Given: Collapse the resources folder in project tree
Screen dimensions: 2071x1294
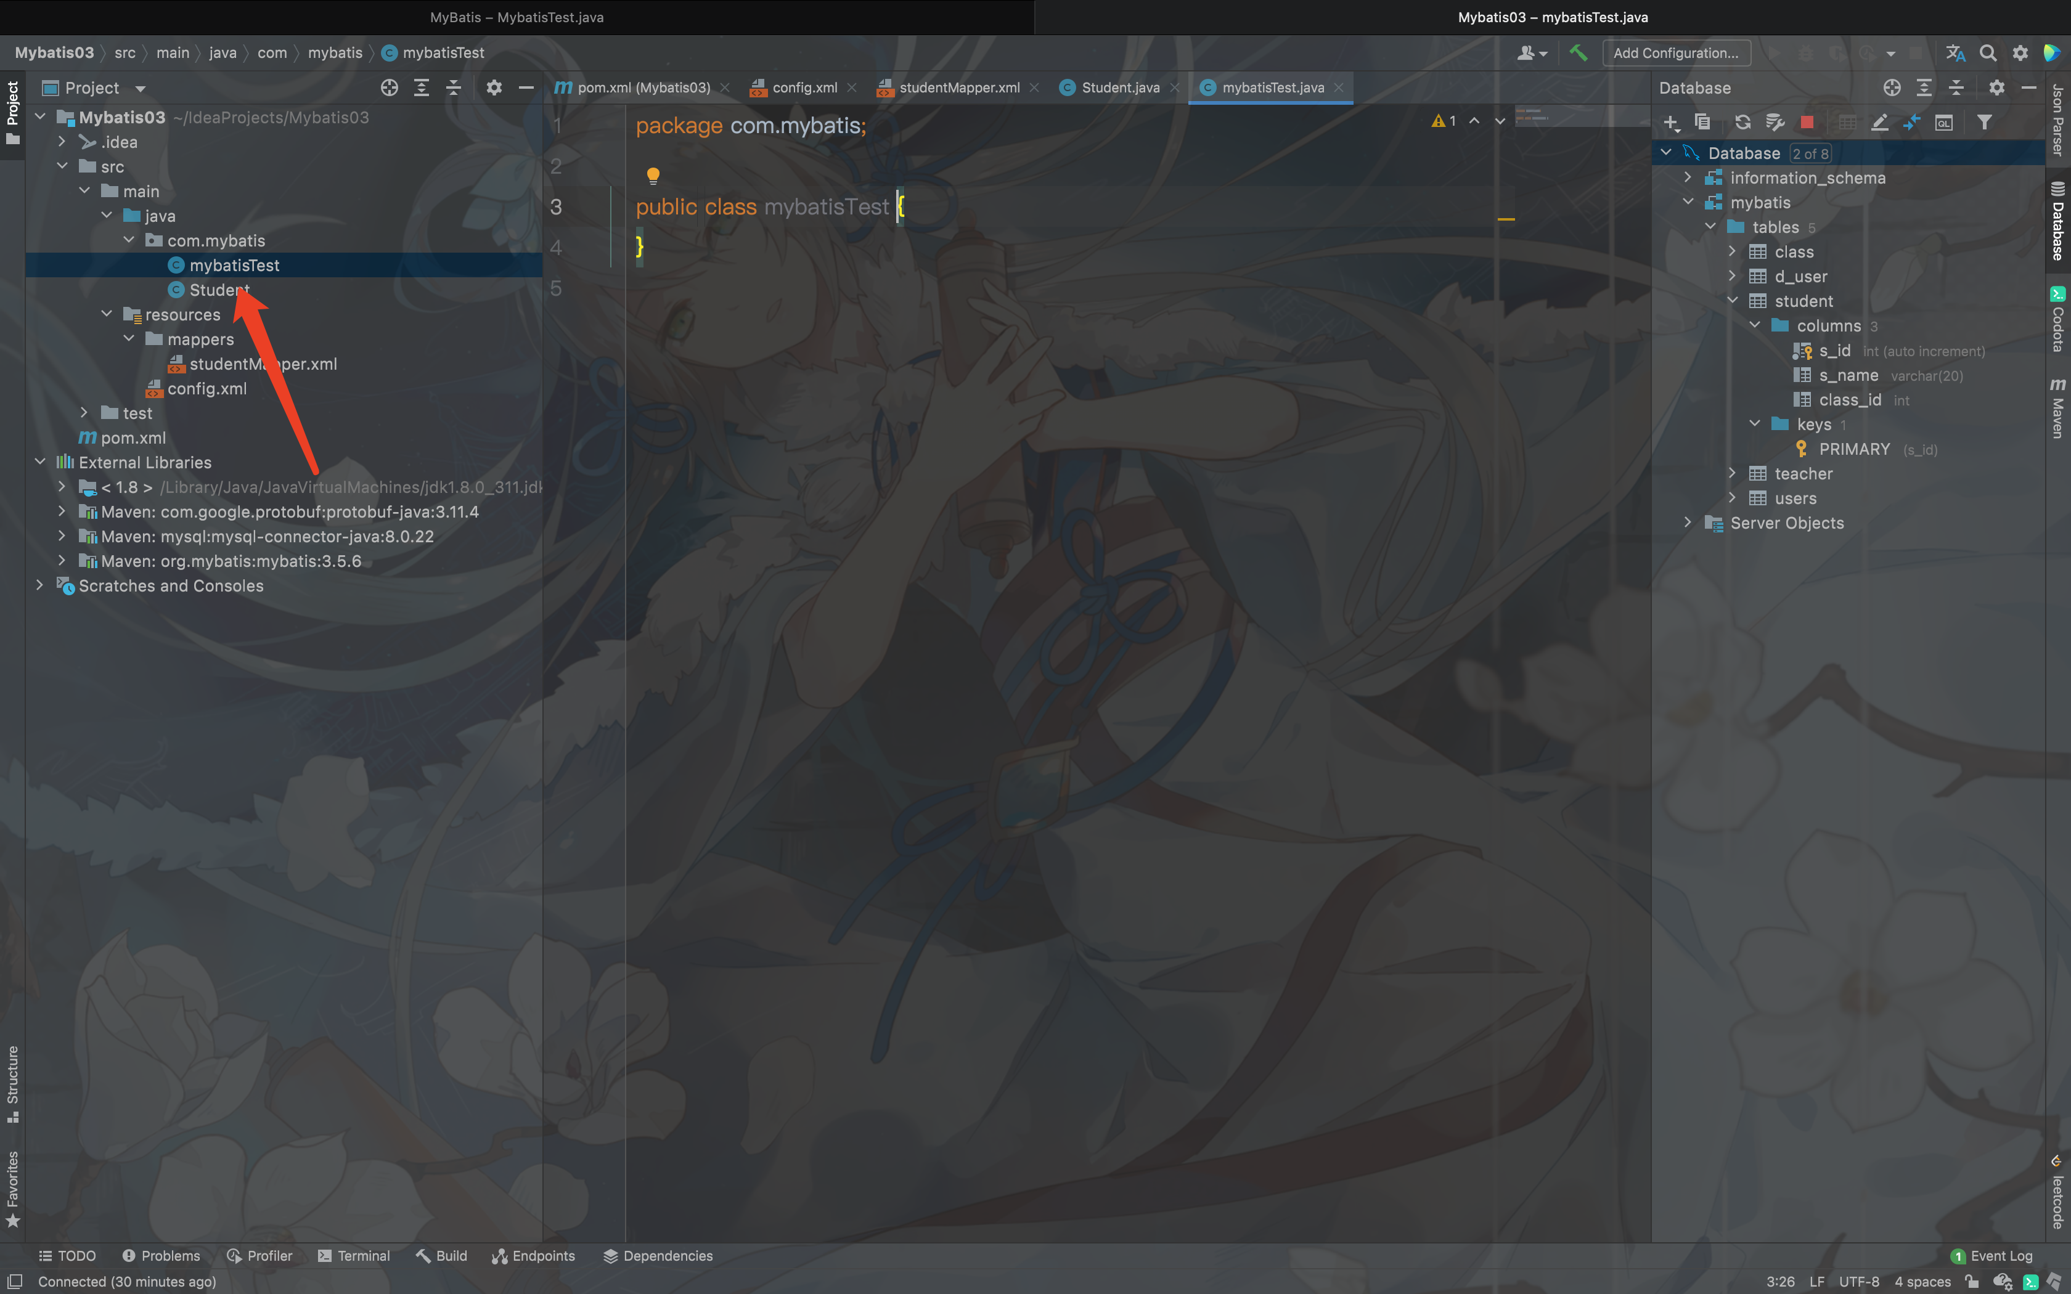Looking at the screenshot, I should point(107,314).
